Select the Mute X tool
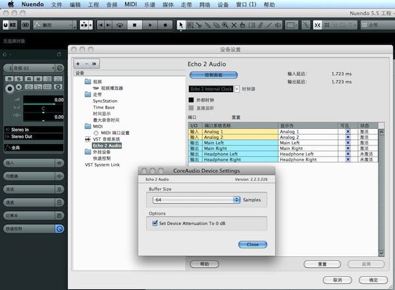The width and height of the screenshot is (395, 290). click(234, 25)
